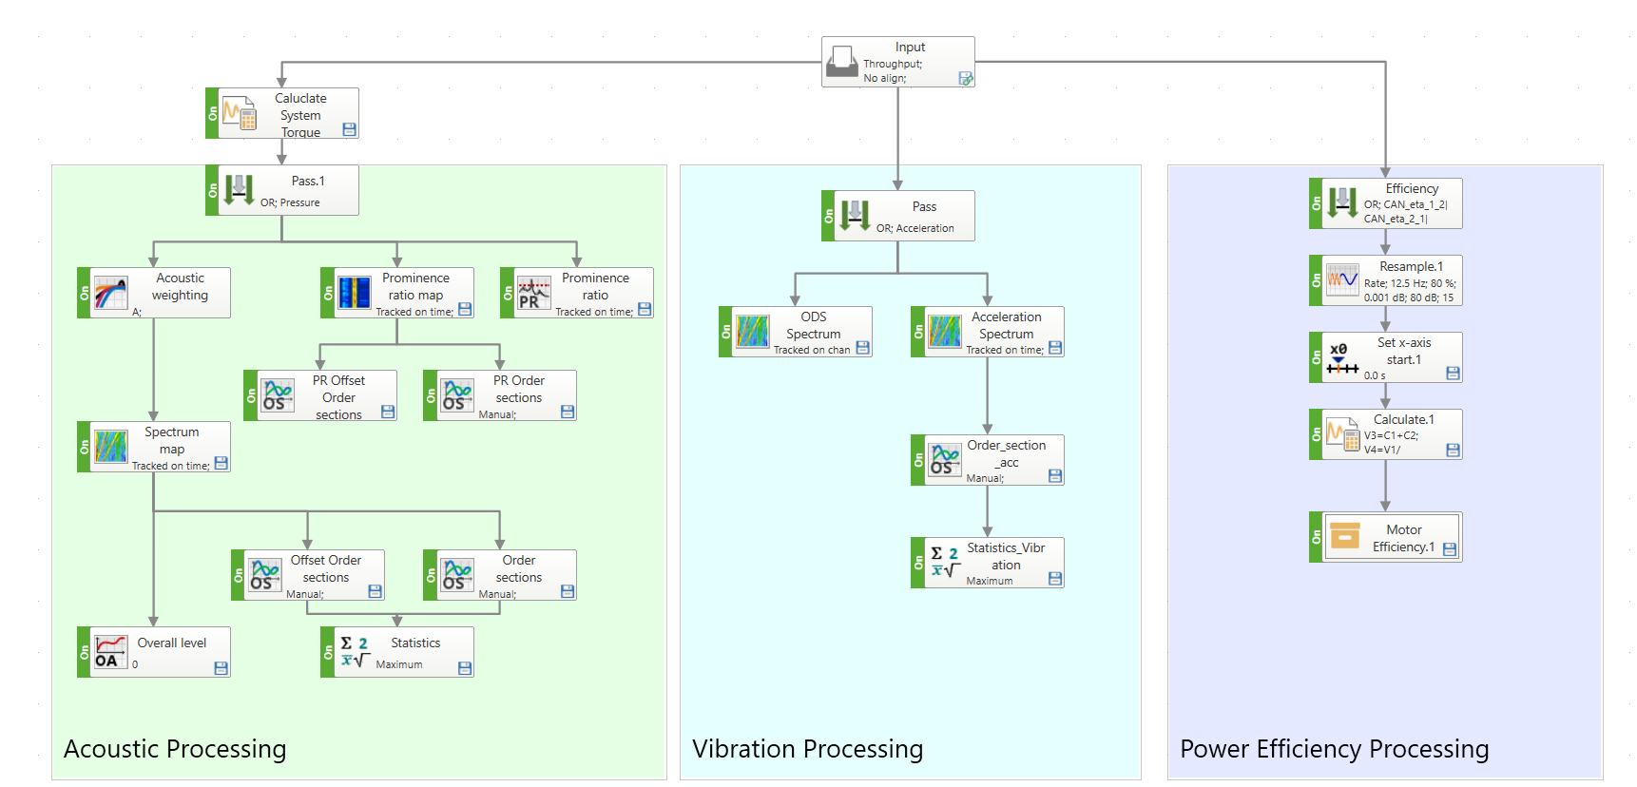Image resolution: width=1637 pixels, height=787 pixels.
Task: Select the Power Efficiency Processing group label
Action: (x=1335, y=749)
